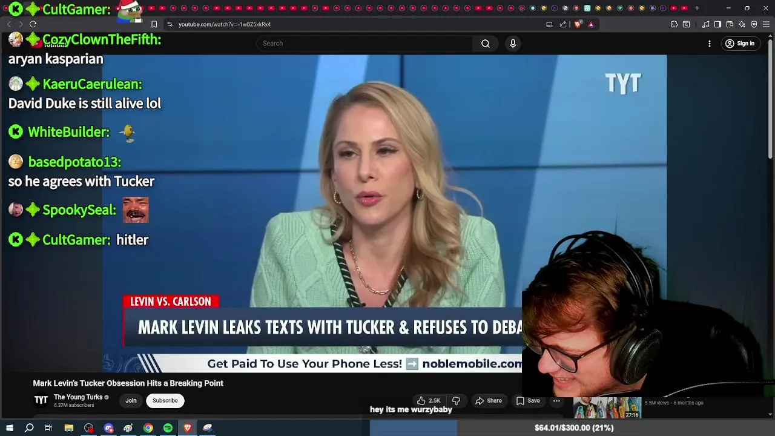Open Windows taskbar search

(x=28, y=428)
